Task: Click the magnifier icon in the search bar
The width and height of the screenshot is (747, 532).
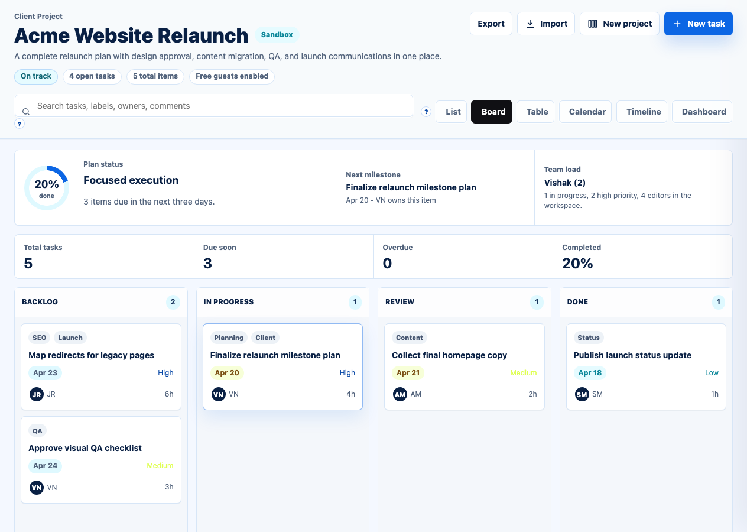Action: [26, 112]
